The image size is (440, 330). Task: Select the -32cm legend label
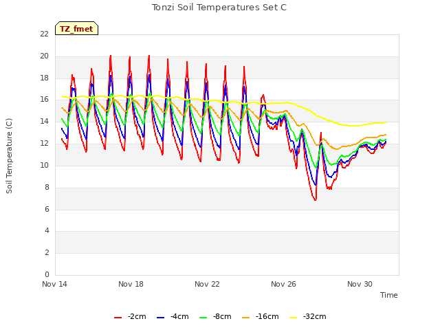point(315,316)
